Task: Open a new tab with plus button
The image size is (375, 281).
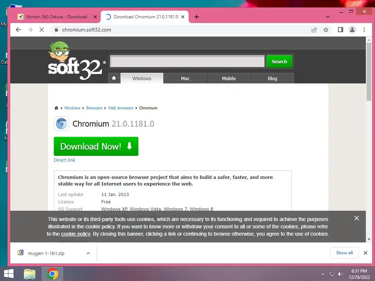Action: [197, 17]
